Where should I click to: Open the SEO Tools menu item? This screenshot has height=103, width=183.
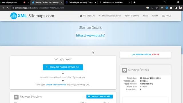point(166,16)
